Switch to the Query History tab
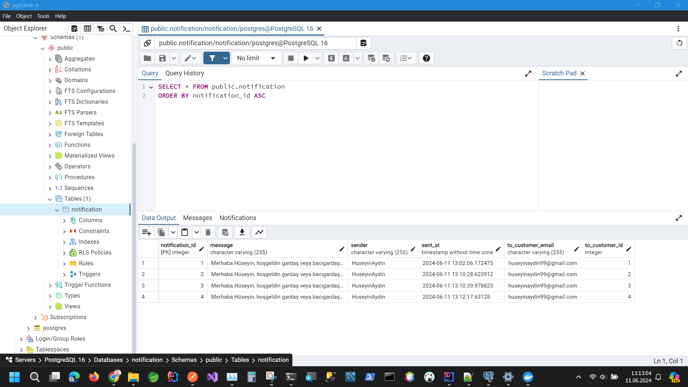 (x=185, y=73)
